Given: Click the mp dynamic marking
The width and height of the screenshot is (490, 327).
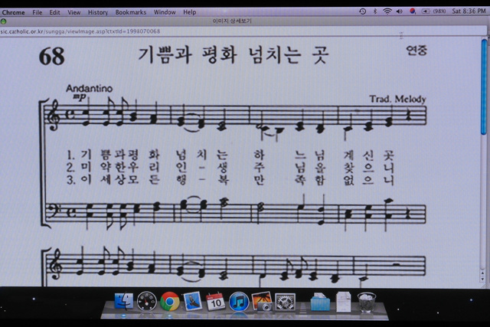Looking at the screenshot, I should coord(80,97).
